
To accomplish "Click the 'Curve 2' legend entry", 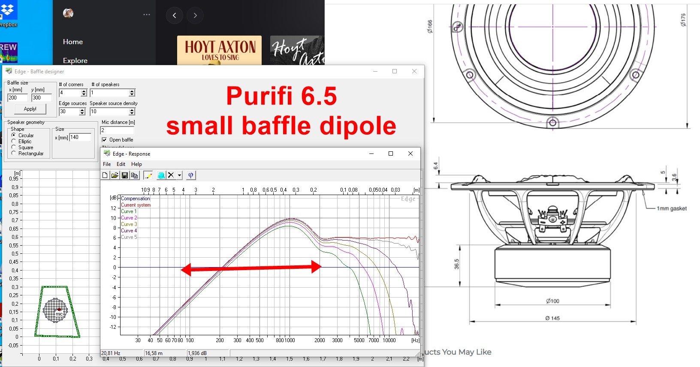I will point(129,218).
